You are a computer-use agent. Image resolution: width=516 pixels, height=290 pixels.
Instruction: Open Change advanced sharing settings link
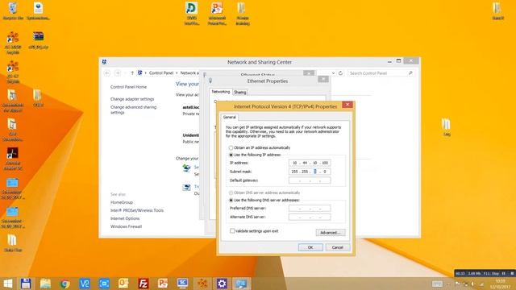coord(133,110)
